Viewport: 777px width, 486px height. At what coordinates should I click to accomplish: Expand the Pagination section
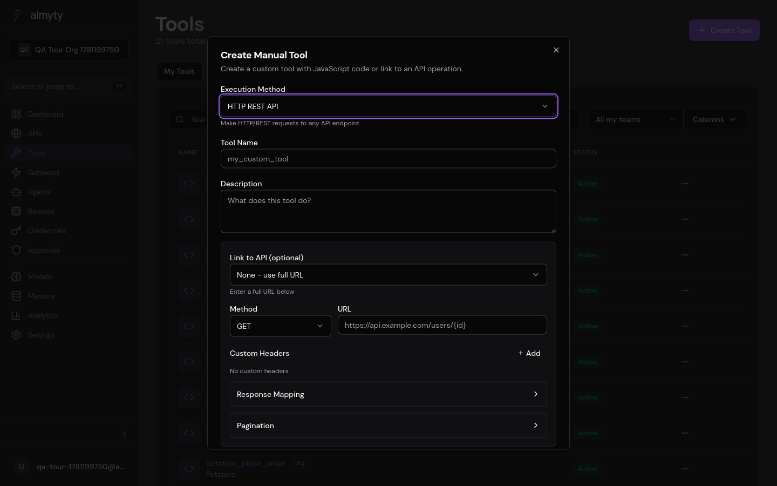[388, 426]
